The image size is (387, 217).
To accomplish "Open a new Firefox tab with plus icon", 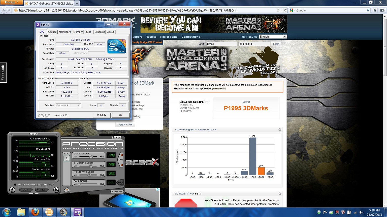I will (77, 3).
